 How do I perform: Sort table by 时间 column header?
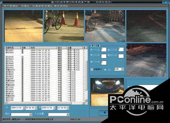tap(43, 48)
